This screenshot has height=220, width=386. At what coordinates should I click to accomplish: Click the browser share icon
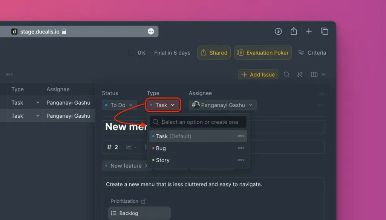(x=294, y=32)
